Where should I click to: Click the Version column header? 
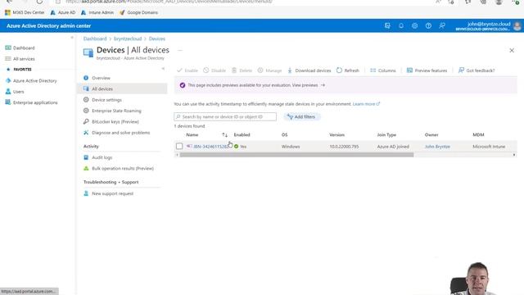click(337, 134)
